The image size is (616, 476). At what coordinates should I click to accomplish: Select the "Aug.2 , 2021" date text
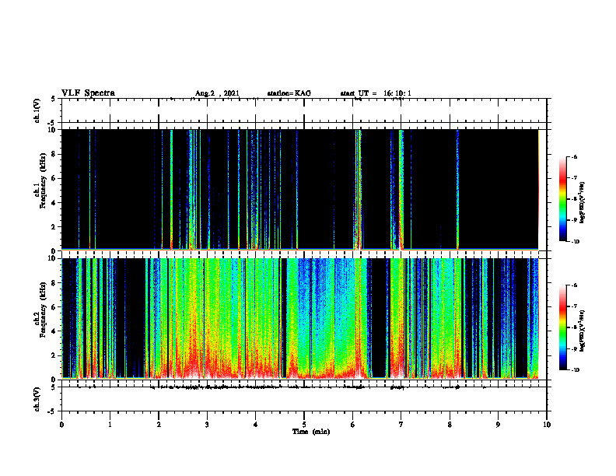pyautogui.click(x=217, y=93)
